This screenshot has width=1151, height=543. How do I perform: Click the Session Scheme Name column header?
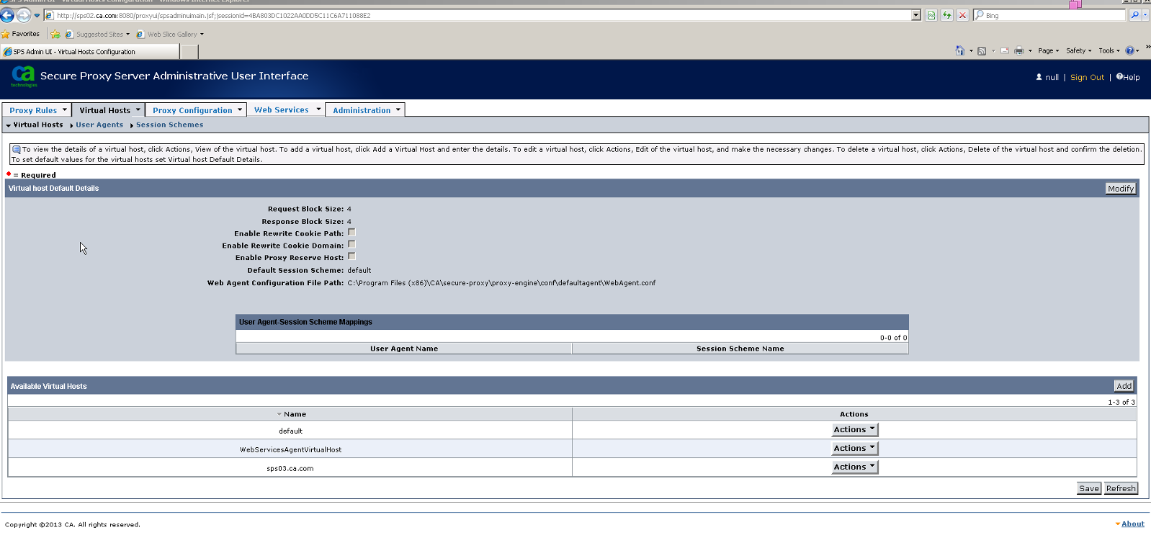click(740, 349)
